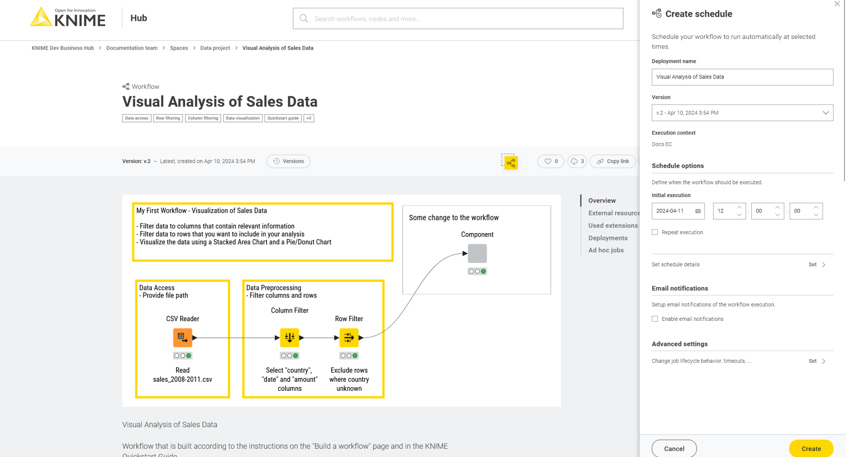Go to Ad hoc jobs section

coord(606,250)
